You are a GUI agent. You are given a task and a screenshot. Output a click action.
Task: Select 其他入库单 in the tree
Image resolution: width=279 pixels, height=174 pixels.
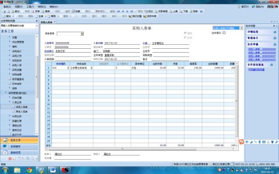pyautogui.click(x=21, y=112)
